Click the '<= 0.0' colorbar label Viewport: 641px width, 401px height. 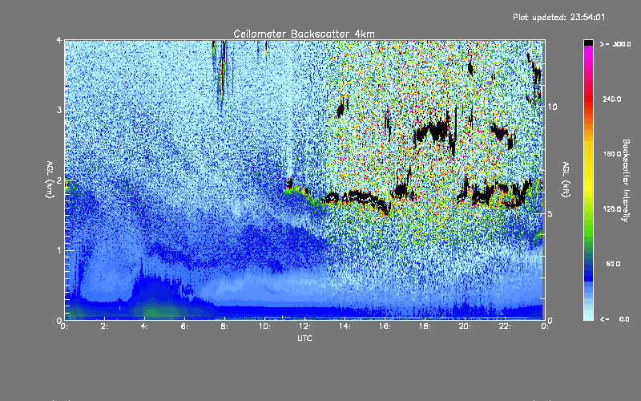tap(615, 318)
